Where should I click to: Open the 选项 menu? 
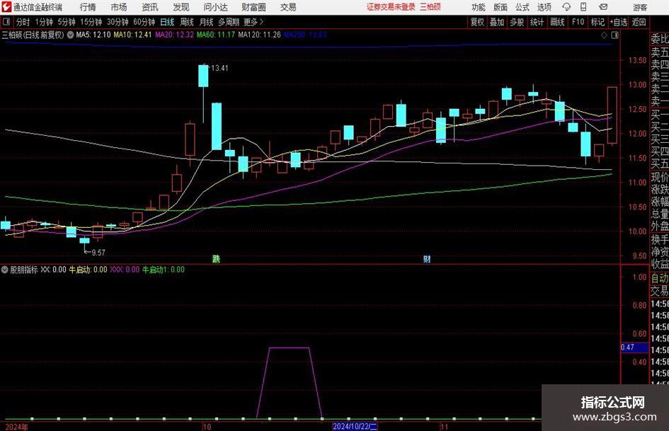[x=544, y=7]
